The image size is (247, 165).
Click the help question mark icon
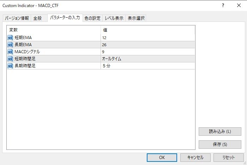[x=223, y=5]
